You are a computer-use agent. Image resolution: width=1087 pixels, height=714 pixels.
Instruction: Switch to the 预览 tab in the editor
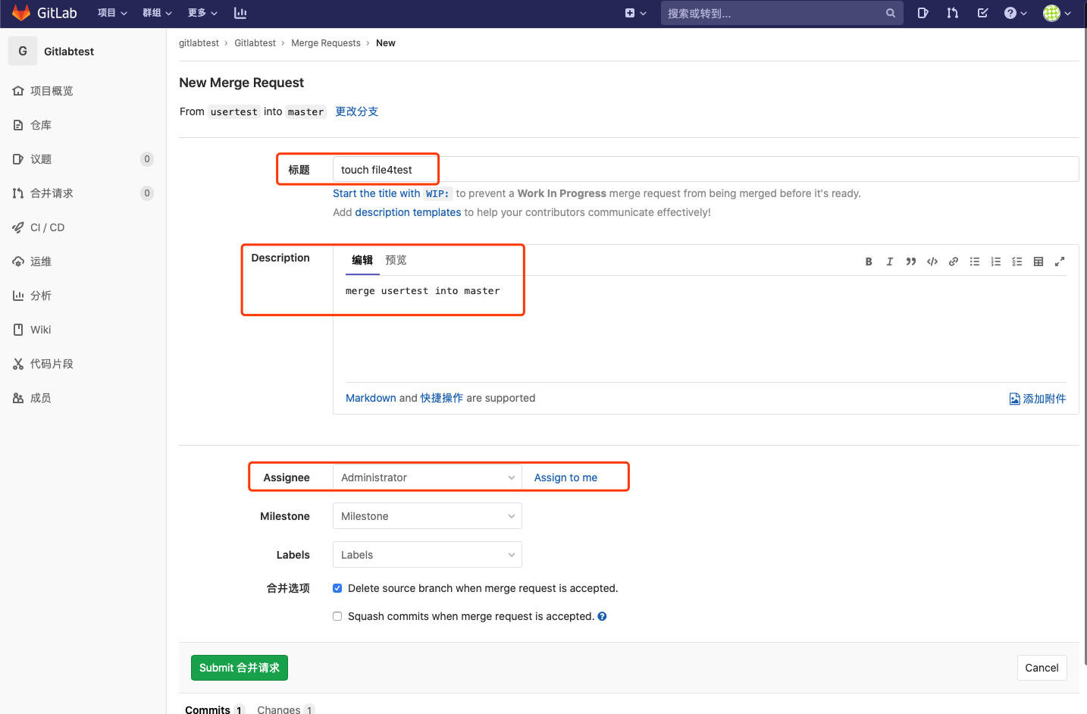(396, 261)
